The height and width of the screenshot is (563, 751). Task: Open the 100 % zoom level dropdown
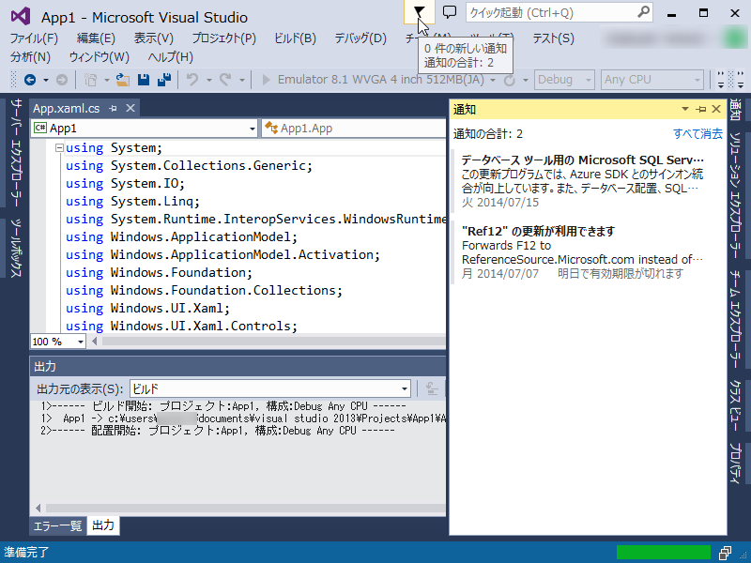click(x=58, y=342)
